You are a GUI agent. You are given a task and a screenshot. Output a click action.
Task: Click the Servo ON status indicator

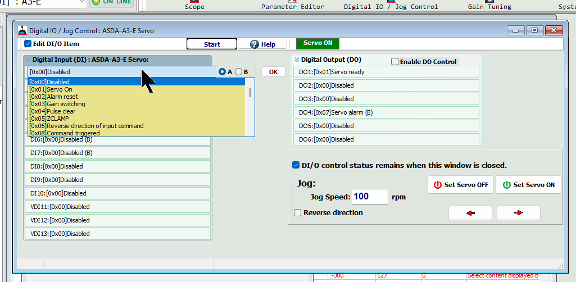(x=318, y=43)
